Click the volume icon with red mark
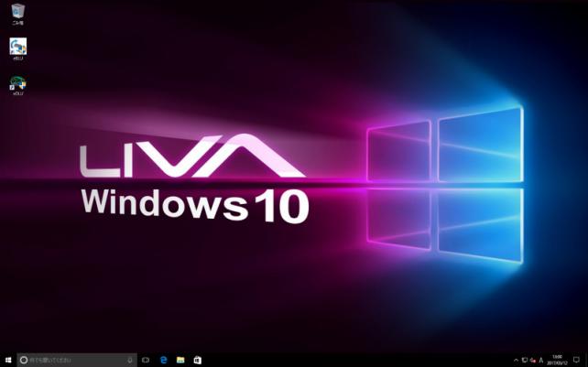Screen dimensions: 588x367 [532, 361]
